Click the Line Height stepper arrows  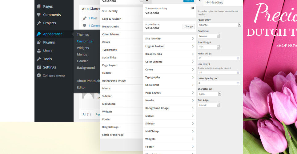238,72
